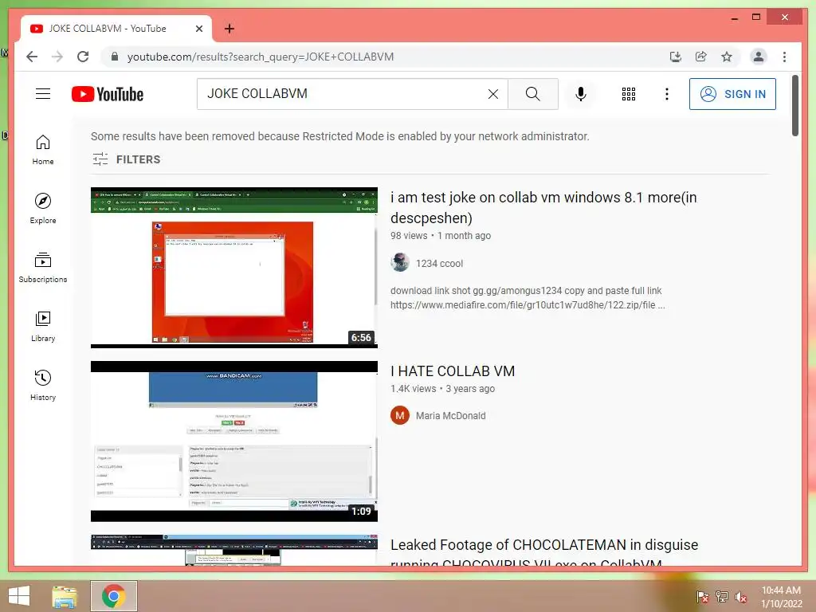Open Chrome's three-dot menu
Screen dimensions: 816x612
[x=784, y=57]
